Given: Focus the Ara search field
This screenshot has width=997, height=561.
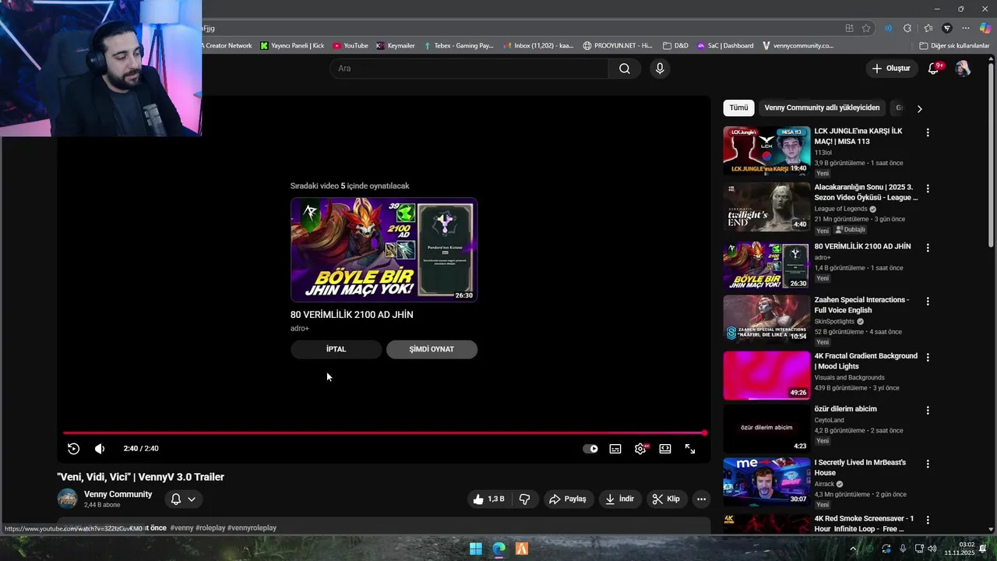Looking at the screenshot, I should (x=470, y=69).
